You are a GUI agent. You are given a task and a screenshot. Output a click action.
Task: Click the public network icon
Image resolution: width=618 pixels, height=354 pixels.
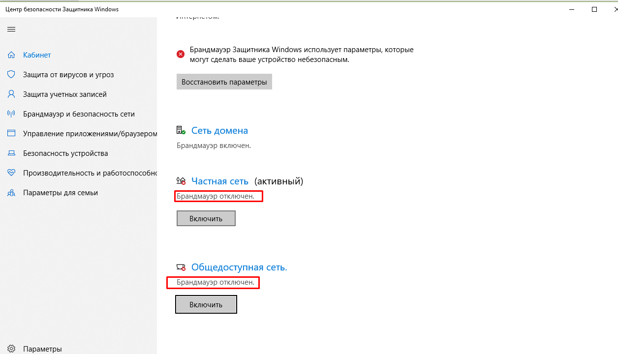(181, 267)
